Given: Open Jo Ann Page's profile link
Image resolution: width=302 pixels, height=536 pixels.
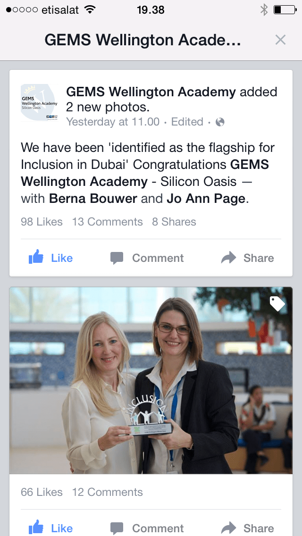Looking at the screenshot, I should (x=206, y=199).
